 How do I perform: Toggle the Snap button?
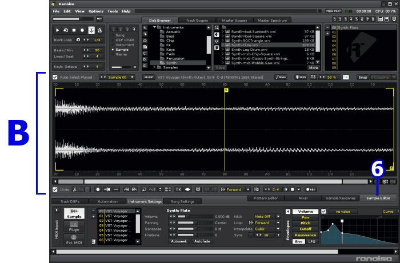pos(363,77)
